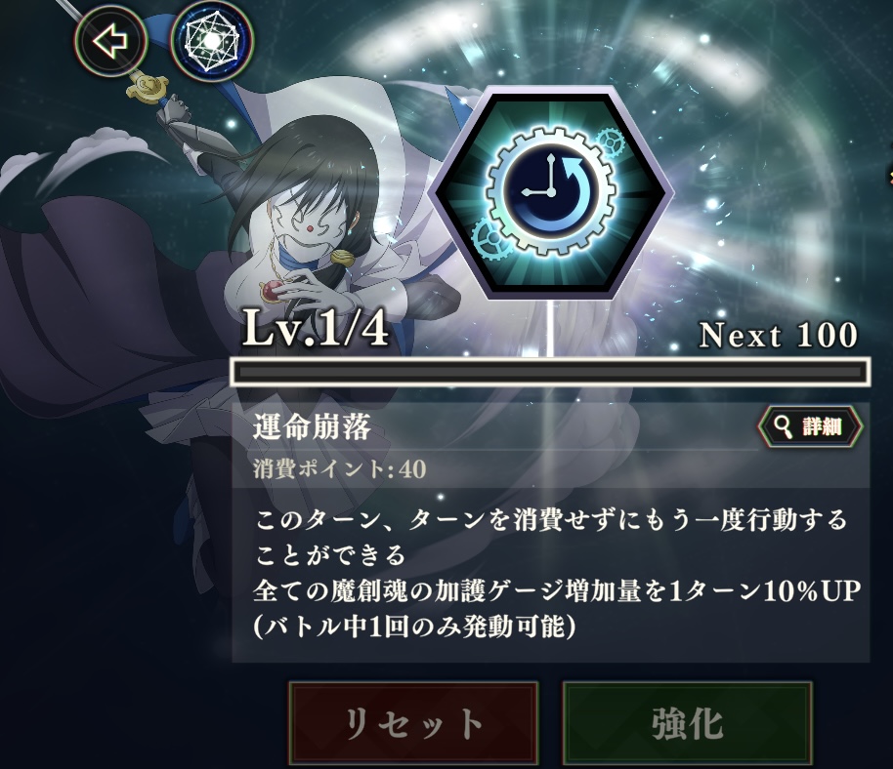Click the magnifier 詳細 details button
Viewport: 893px width, 769px height.
click(x=810, y=426)
